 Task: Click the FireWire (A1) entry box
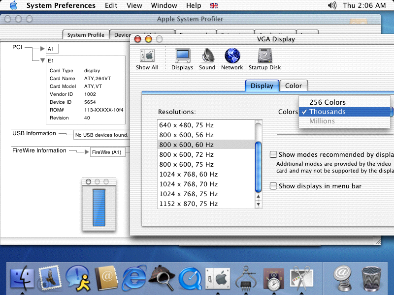coord(107,152)
